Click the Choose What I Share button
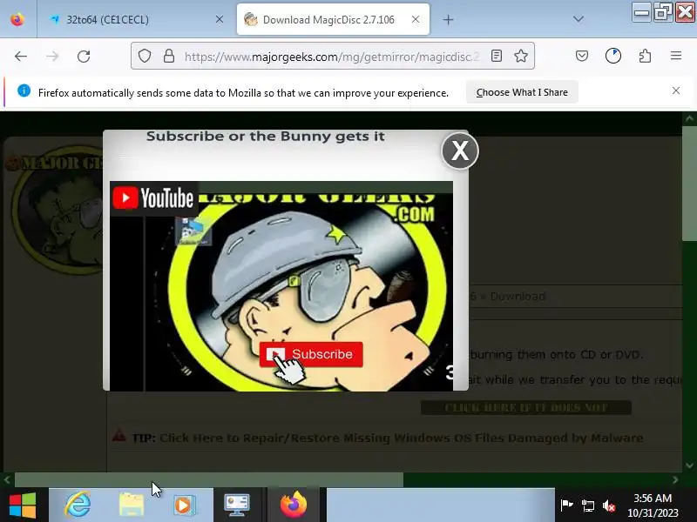Screen dimensions: 697x522 coord(522,92)
